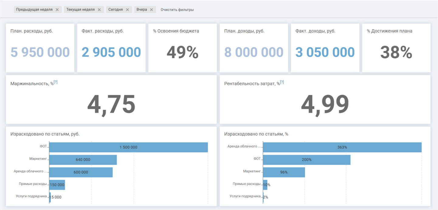Remove the Вчера filter chip
Viewport: 438px width, 210px height.
(151, 10)
